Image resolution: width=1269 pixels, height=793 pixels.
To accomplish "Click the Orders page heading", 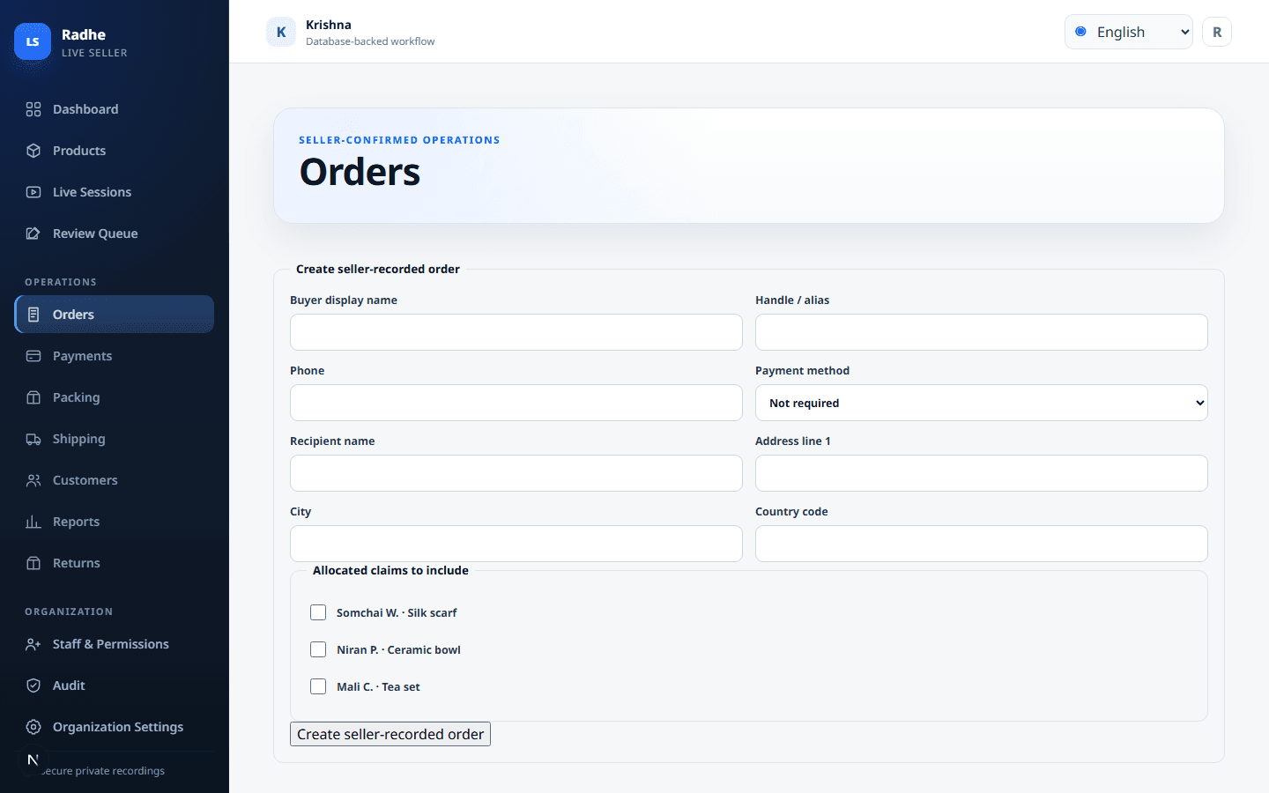I will pyautogui.click(x=360, y=172).
